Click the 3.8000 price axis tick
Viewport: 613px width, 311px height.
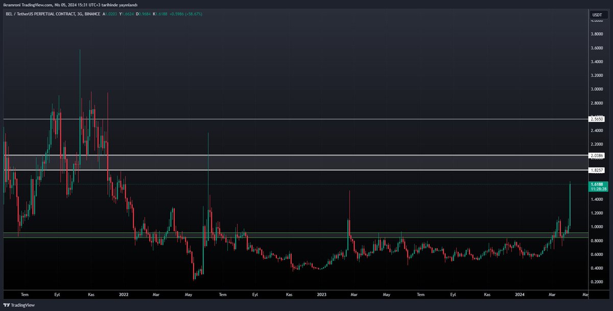(597, 34)
